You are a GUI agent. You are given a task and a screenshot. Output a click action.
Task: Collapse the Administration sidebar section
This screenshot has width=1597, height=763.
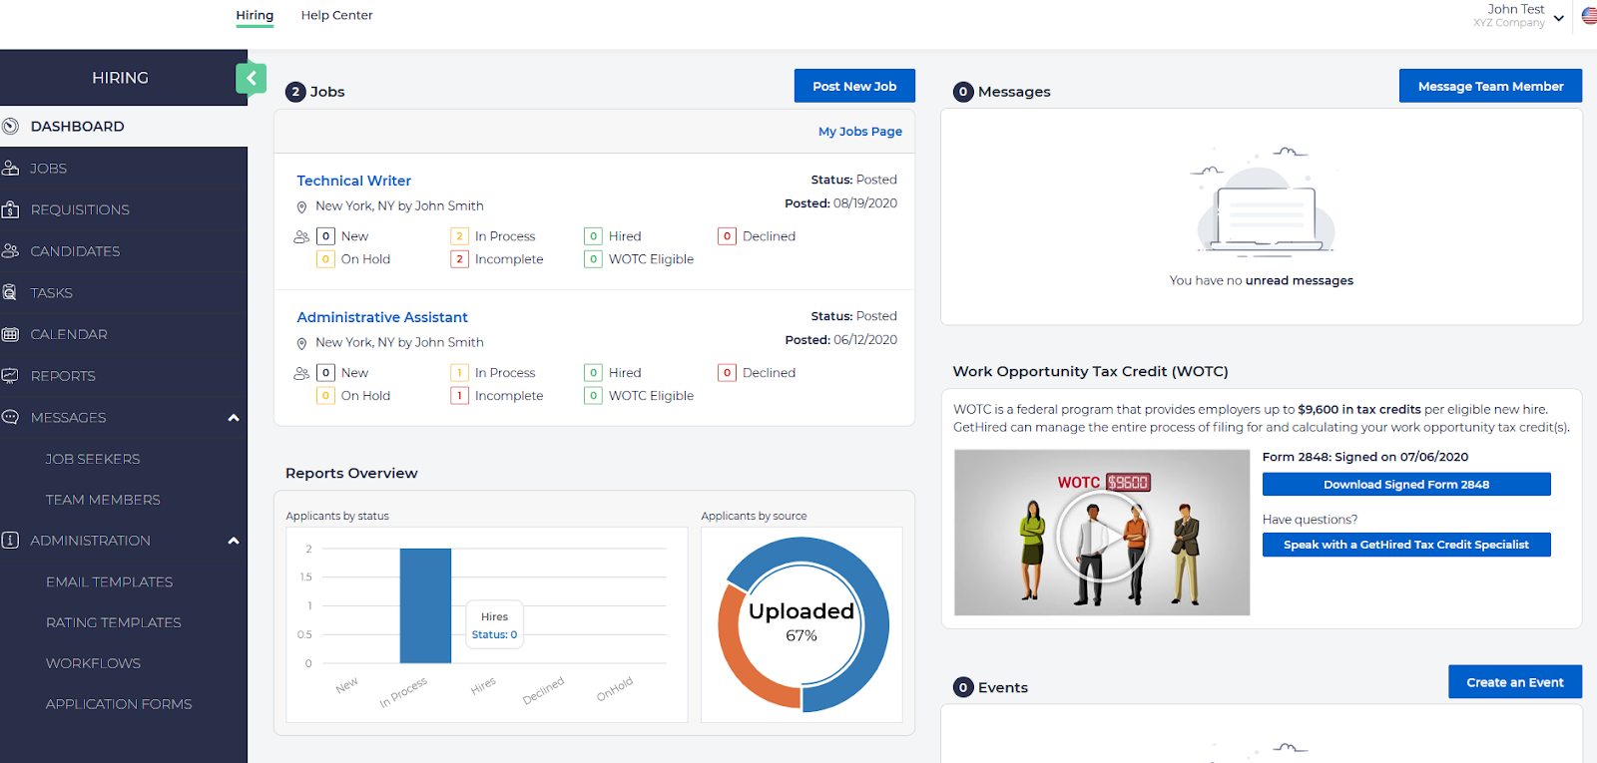[x=234, y=541]
